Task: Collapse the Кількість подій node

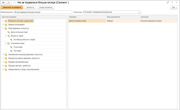Action: click(x=6, y=36)
